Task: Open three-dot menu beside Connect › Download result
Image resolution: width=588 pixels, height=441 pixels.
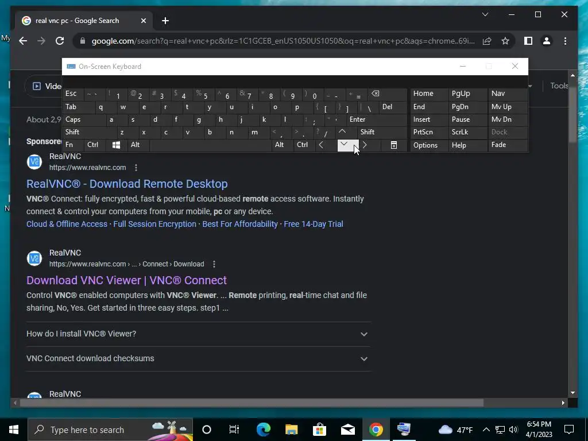Action: pyautogui.click(x=214, y=264)
